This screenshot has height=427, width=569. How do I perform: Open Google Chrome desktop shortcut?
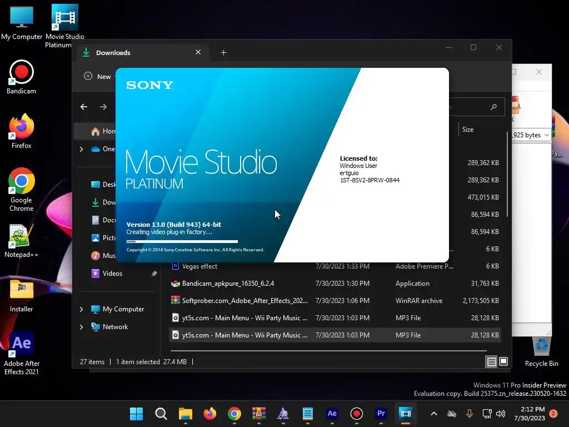(x=22, y=190)
